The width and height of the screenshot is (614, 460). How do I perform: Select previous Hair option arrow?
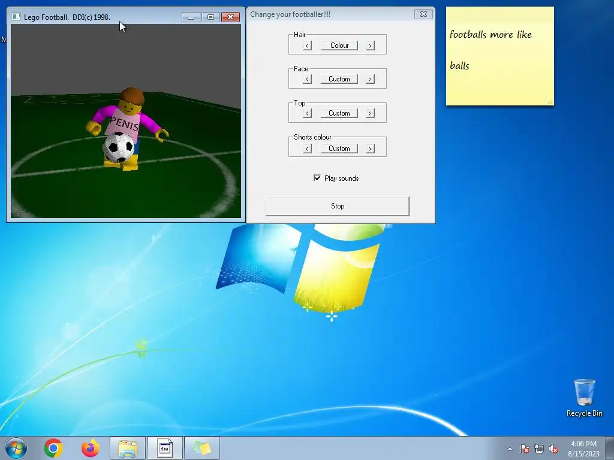(308, 46)
